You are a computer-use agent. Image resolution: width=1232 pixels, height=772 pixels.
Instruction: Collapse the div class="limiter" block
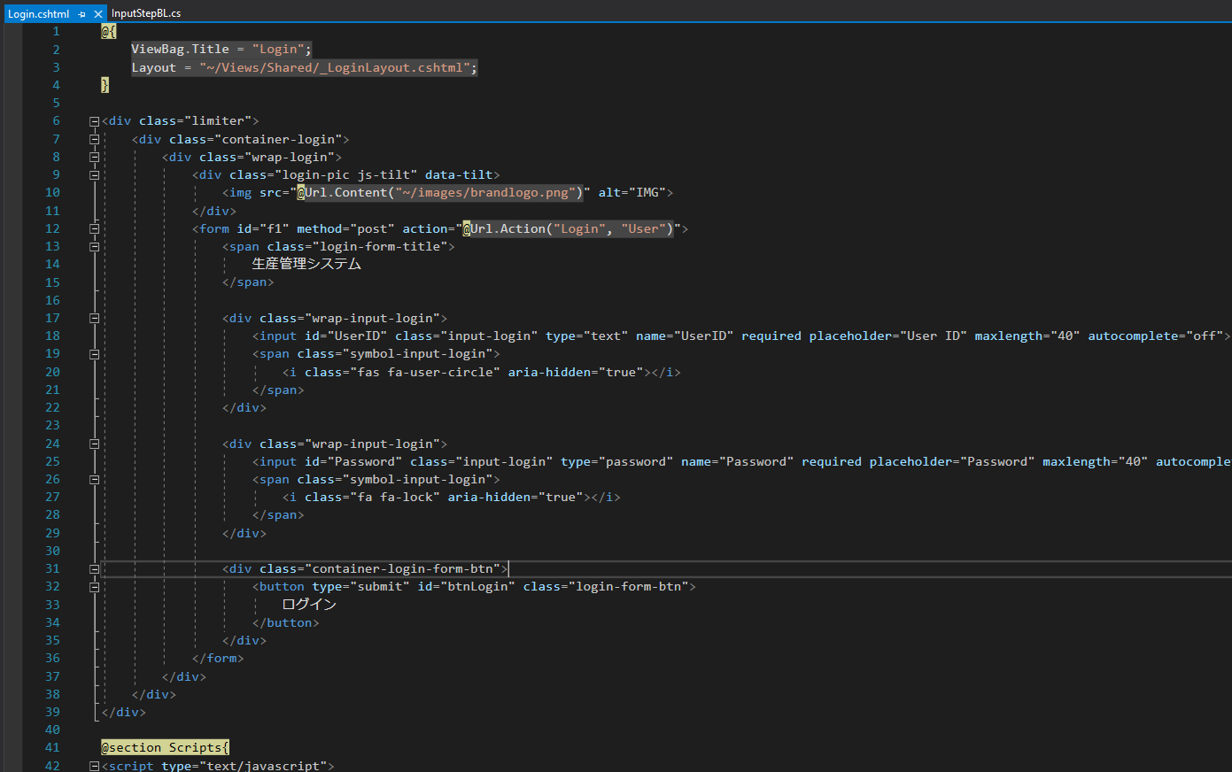pos(94,121)
